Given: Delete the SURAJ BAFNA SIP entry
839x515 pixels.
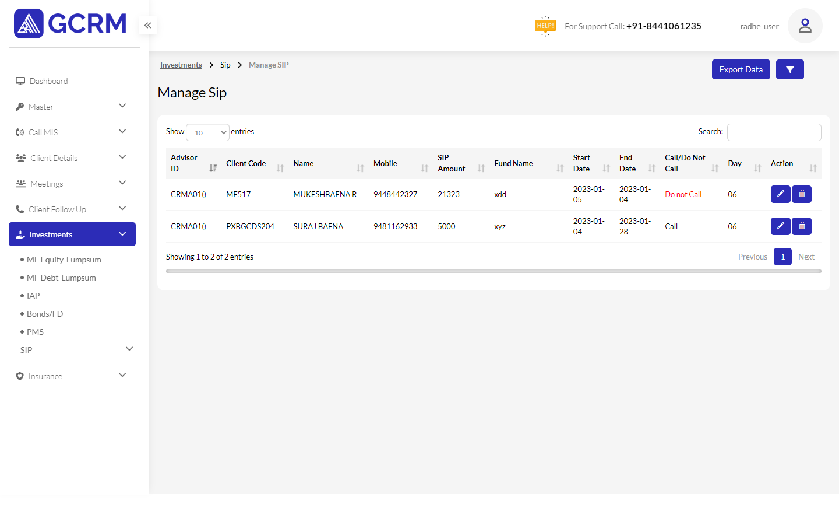Looking at the screenshot, I should point(801,226).
